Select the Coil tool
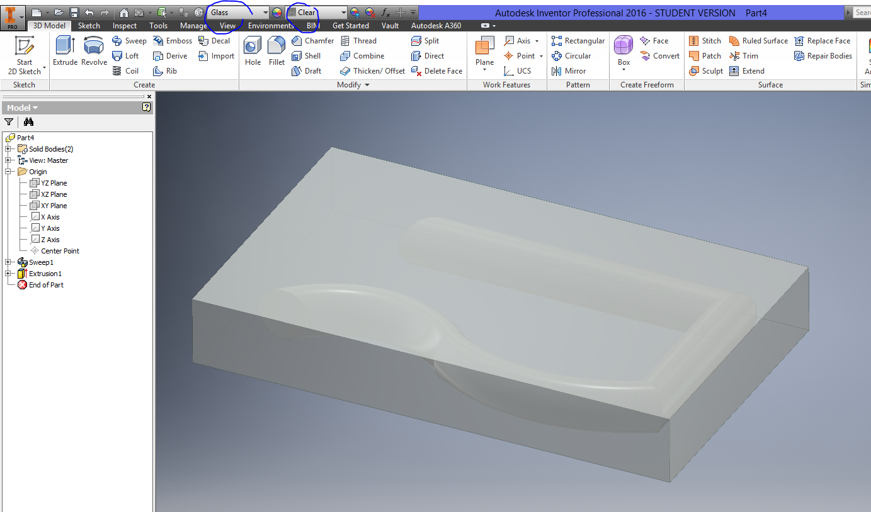This screenshot has width=871, height=512. [x=125, y=71]
